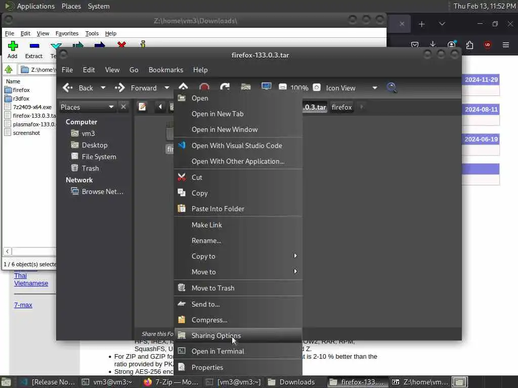Select r3dfox folder in 7-Zip list
Screen dimensions: 518x388
pos(21,99)
